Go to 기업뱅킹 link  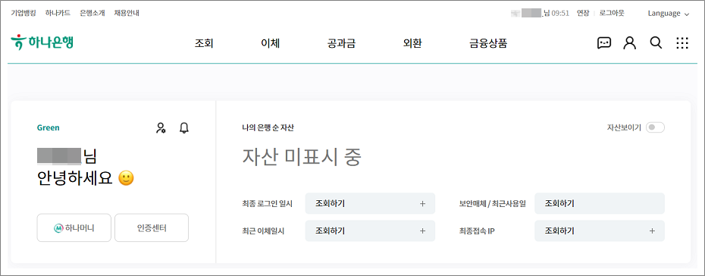pos(23,13)
